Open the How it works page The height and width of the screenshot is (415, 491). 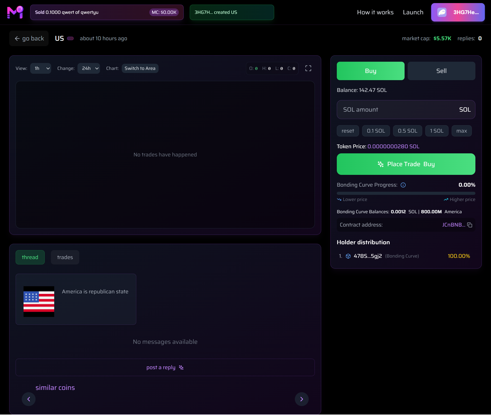coord(375,12)
